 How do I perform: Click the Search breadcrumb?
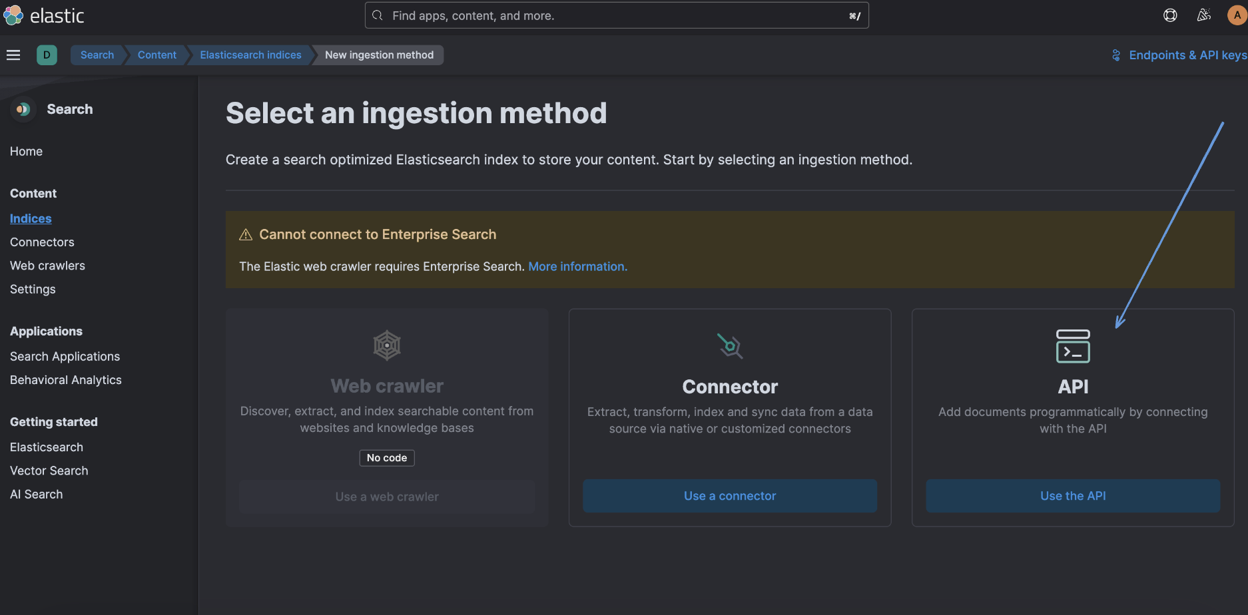(x=97, y=55)
